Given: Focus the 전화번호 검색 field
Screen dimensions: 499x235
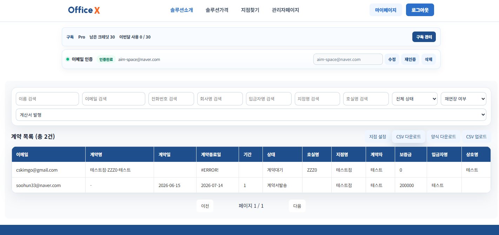Looking at the screenshot, I should (171, 99).
